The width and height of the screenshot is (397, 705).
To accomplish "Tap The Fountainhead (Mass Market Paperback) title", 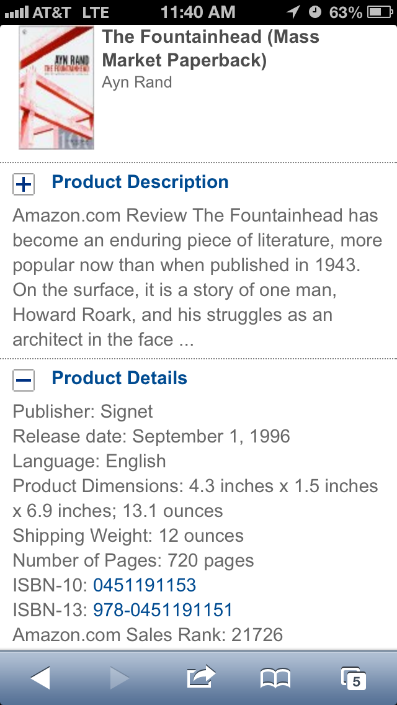I will [x=211, y=48].
